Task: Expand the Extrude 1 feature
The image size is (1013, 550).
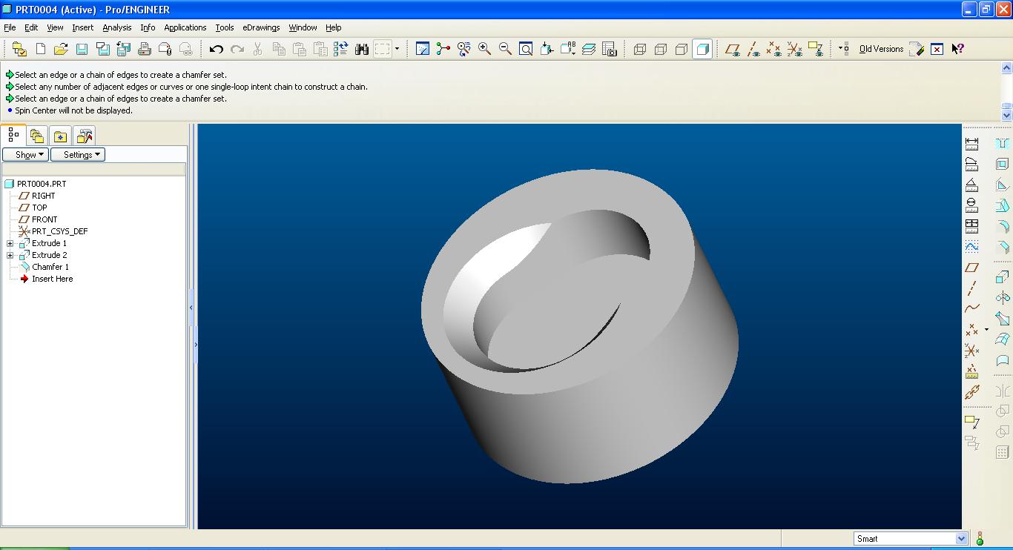Action: click(10, 243)
